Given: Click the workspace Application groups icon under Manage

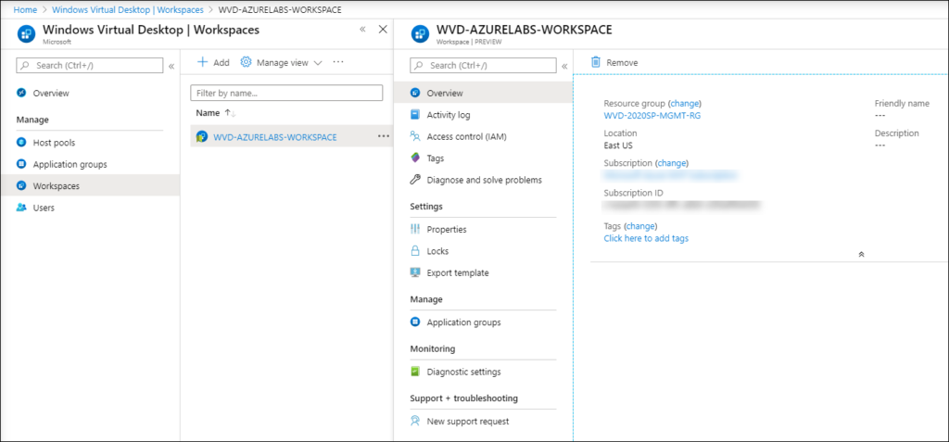Looking at the screenshot, I should click(414, 322).
